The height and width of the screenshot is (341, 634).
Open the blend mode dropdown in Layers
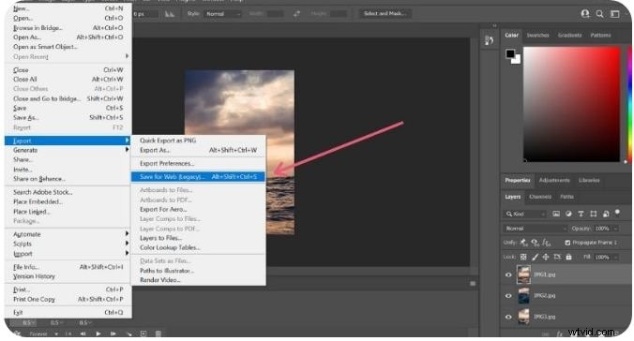tap(536, 229)
